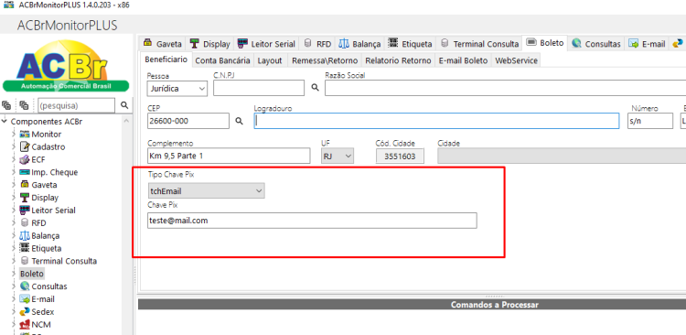Click the second tree collapse icon beside search box
Image resolution: width=686 pixels, height=335 pixels.
point(24,105)
